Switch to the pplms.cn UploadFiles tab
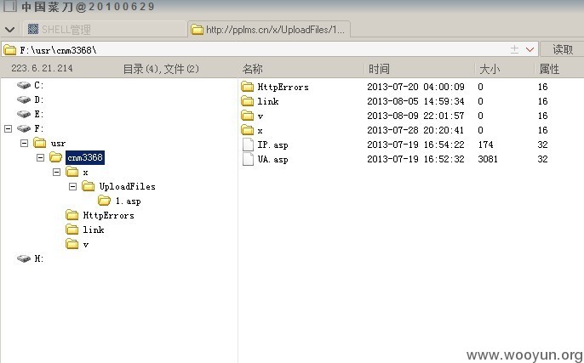Viewport: 584px width, 363px height. 269,29
